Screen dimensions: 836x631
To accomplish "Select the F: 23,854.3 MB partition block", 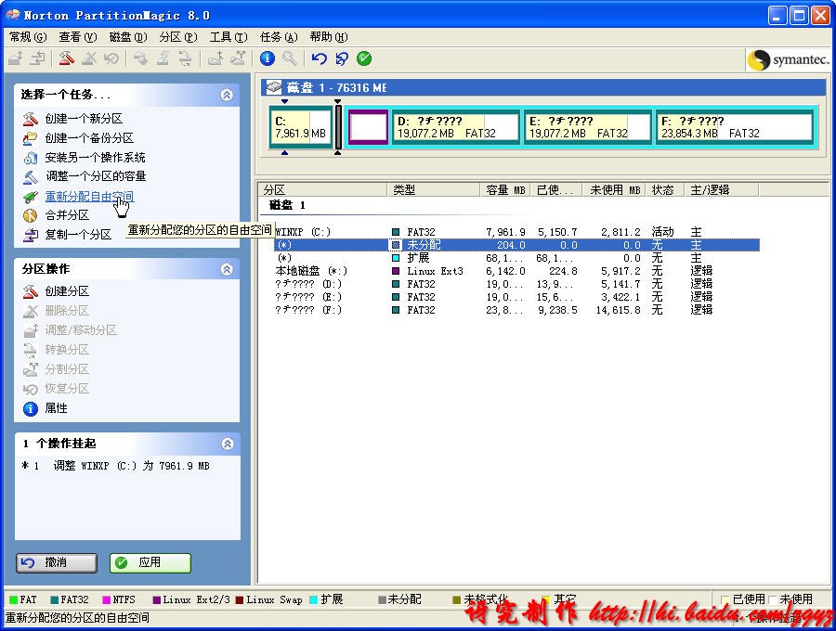I will 735,127.
